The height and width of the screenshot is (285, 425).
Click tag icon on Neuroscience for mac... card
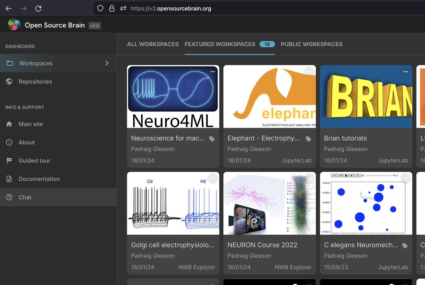pyautogui.click(x=212, y=139)
